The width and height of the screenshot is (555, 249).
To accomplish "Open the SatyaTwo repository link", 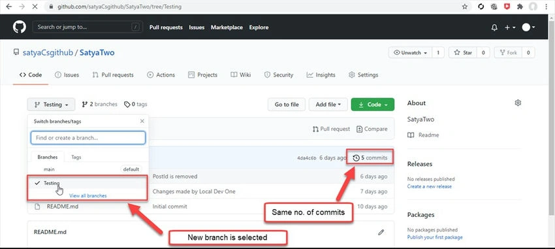I will [x=97, y=53].
